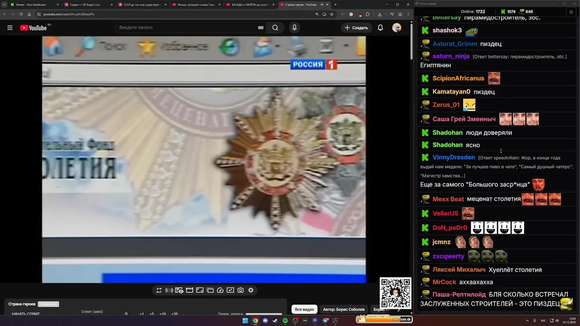580x326 pixels.
Task: Open YouTube notifications bell
Action: tap(380, 28)
